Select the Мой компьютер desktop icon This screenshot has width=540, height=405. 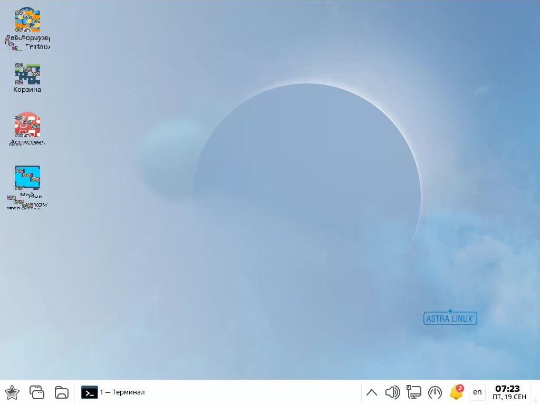click(x=27, y=178)
